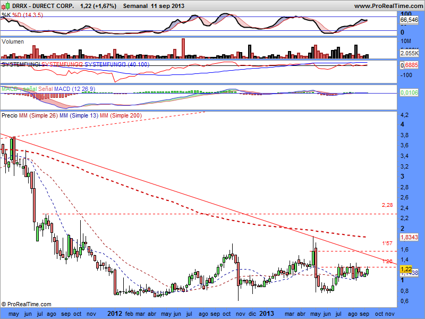
Task: Click the date 11 sep 2013
Action: (x=168, y=6)
